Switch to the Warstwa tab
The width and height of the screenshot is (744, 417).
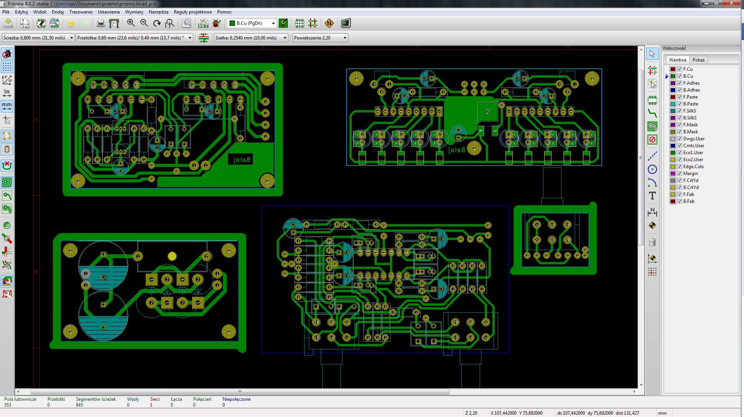[678, 60]
